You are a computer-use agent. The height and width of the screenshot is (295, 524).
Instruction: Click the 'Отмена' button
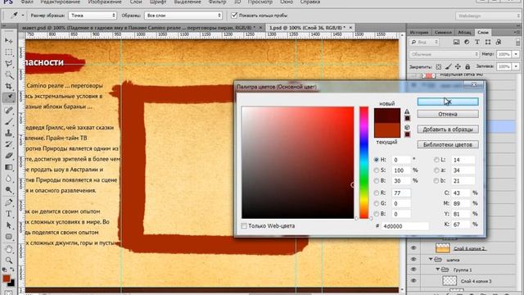pyautogui.click(x=448, y=114)
